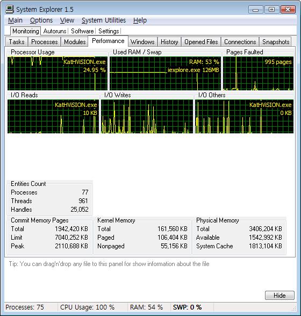The height and width of the screenshot is (316, 301).
Task: Click the I/O Writes graph
Action: pyautogui.click(x=147, y=116)
